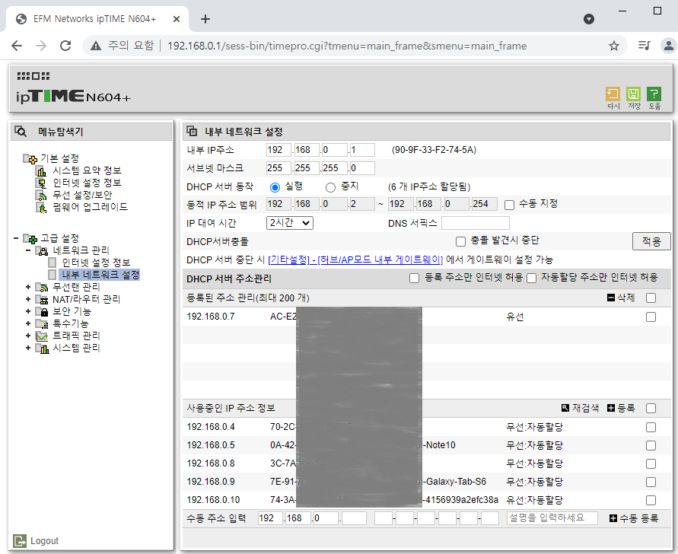This screenshot has width=678, height=554.
Task: Click the browser address bar URL
Action: 347,46
